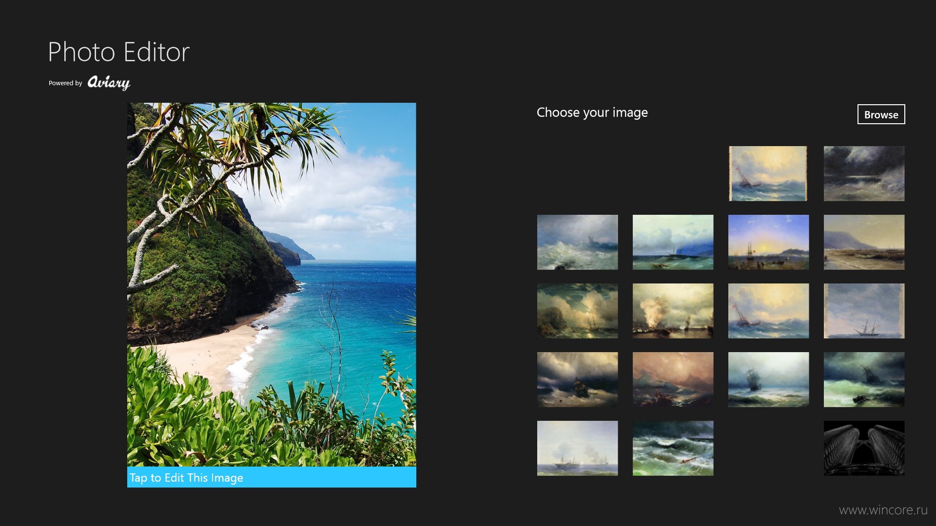Select the tropical beach preview photo

272,284
